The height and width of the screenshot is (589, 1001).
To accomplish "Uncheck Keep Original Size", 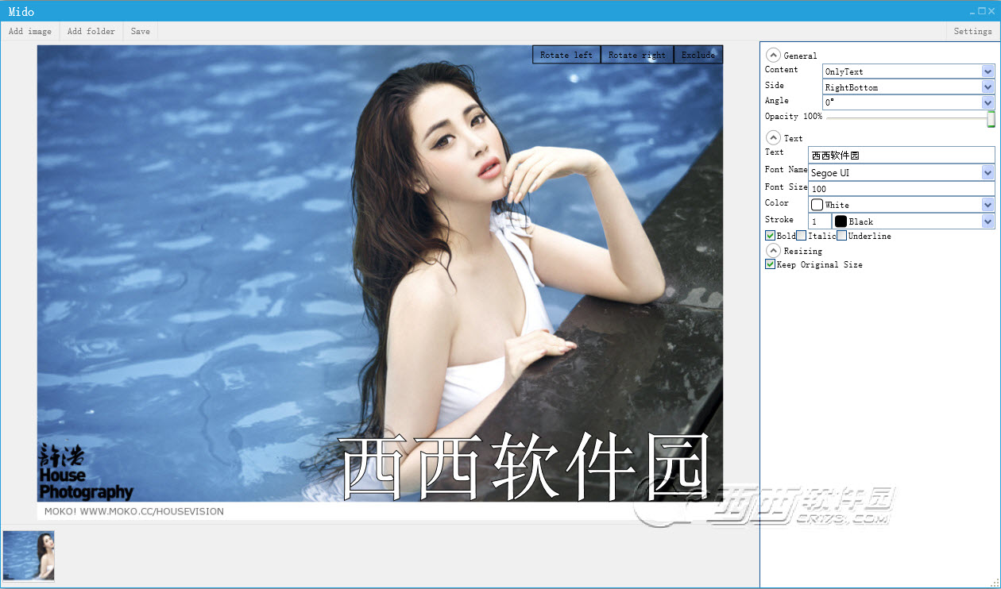I will (770, 264).
